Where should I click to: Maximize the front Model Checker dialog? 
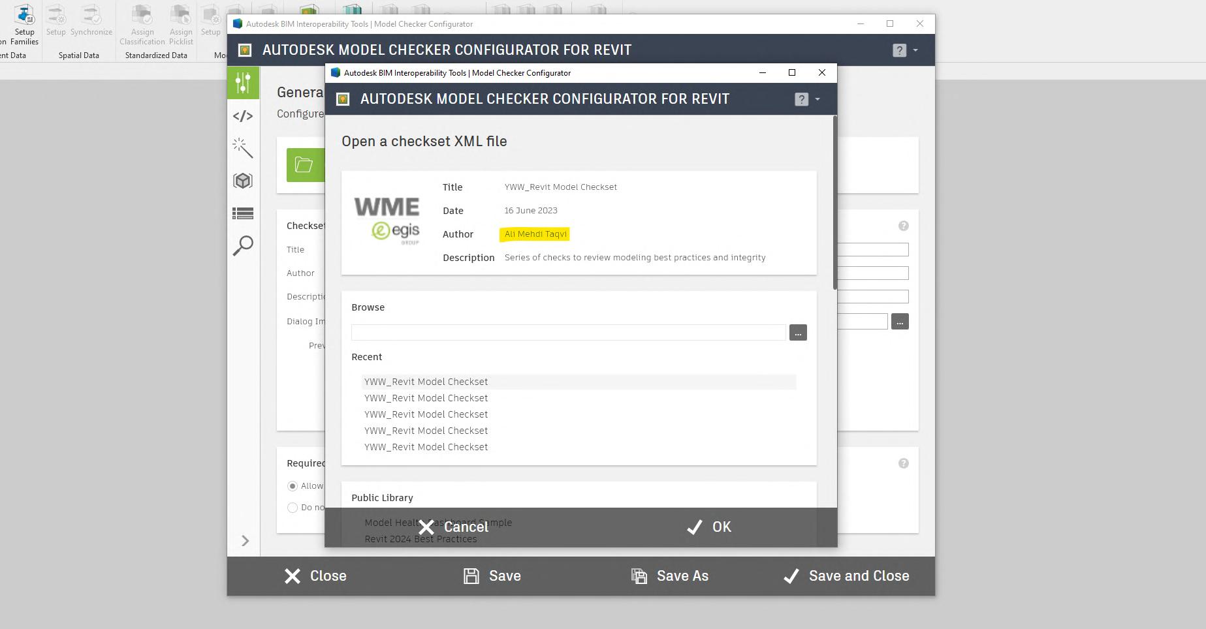(792, 73)
